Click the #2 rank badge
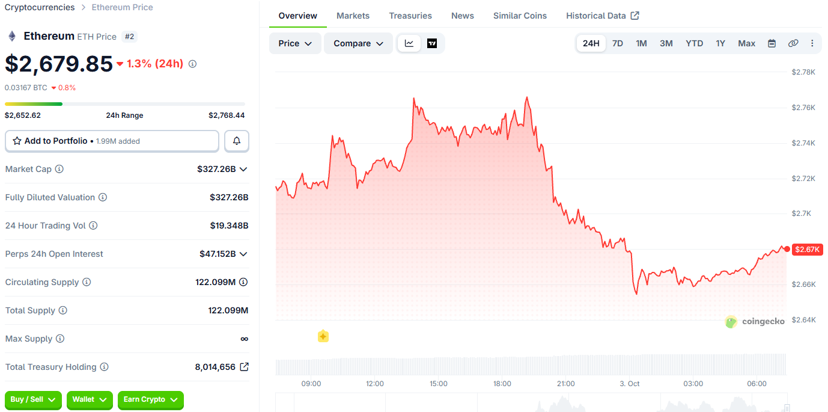Image resolution: width=828 pixels, height=412 pixels. (130, 37)
